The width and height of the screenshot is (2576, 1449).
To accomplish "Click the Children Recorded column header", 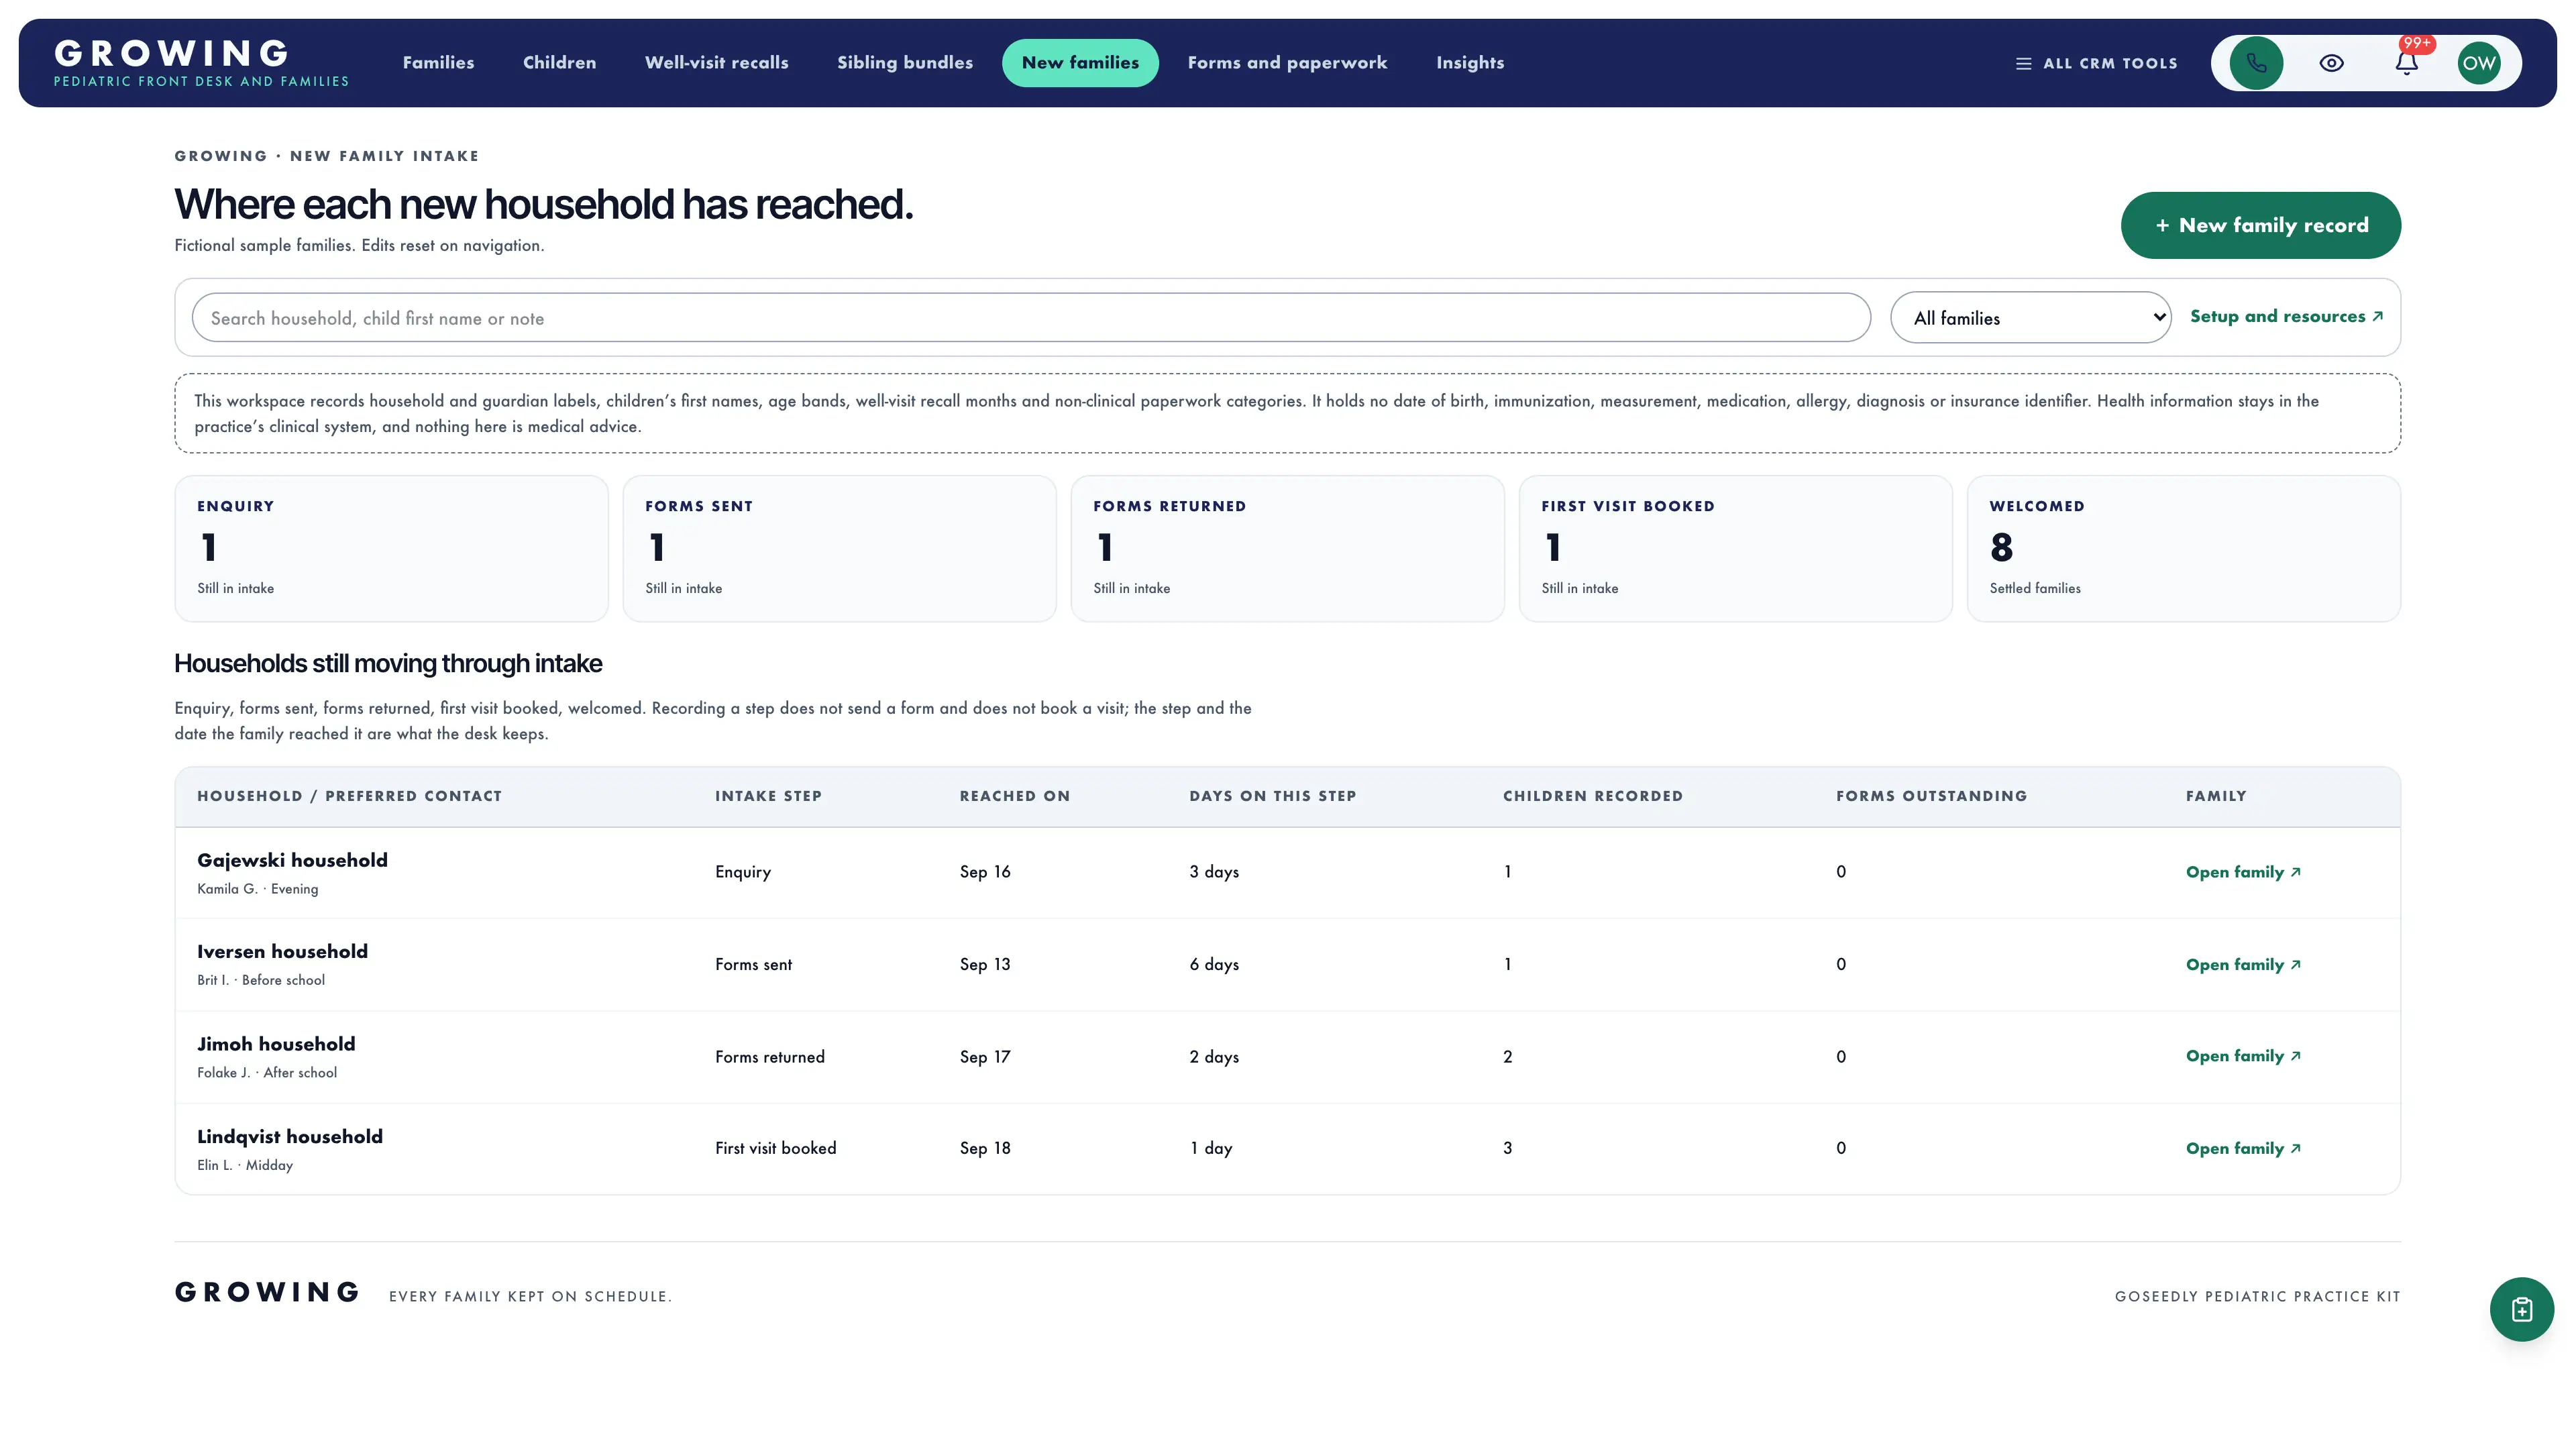I will [x=1593, y=796].
